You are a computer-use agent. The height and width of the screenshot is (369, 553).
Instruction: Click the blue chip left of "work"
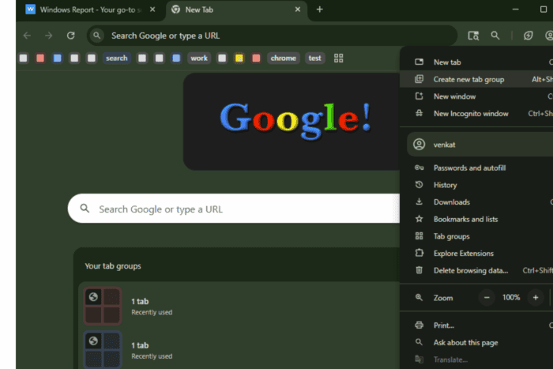(x=176, y=58)
